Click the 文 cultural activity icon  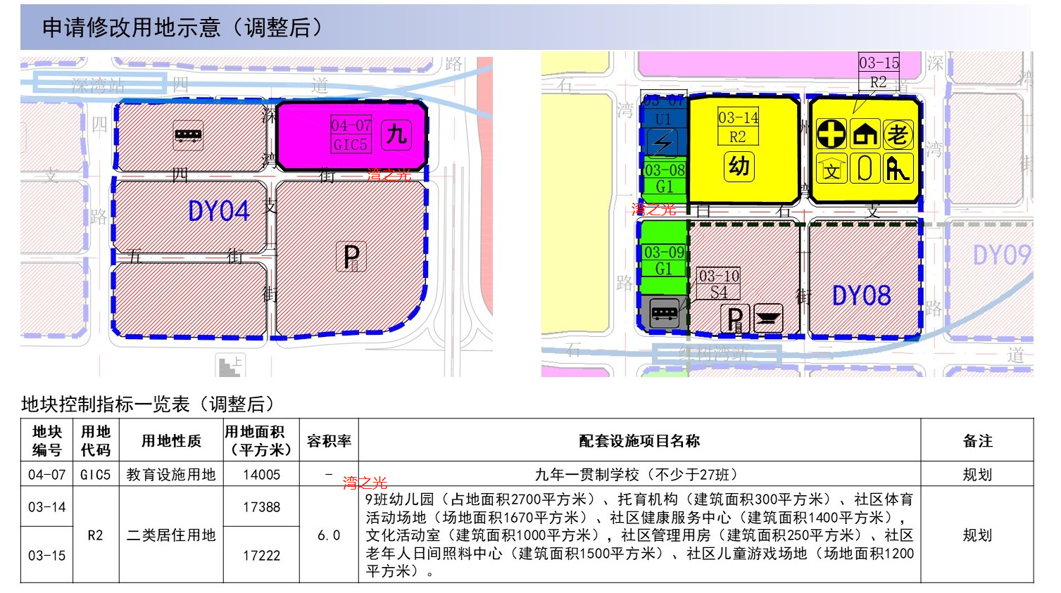click(831, 170)
